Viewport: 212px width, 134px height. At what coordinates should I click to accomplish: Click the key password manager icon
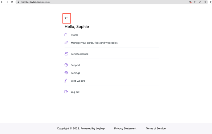click(x=195, y=2)
